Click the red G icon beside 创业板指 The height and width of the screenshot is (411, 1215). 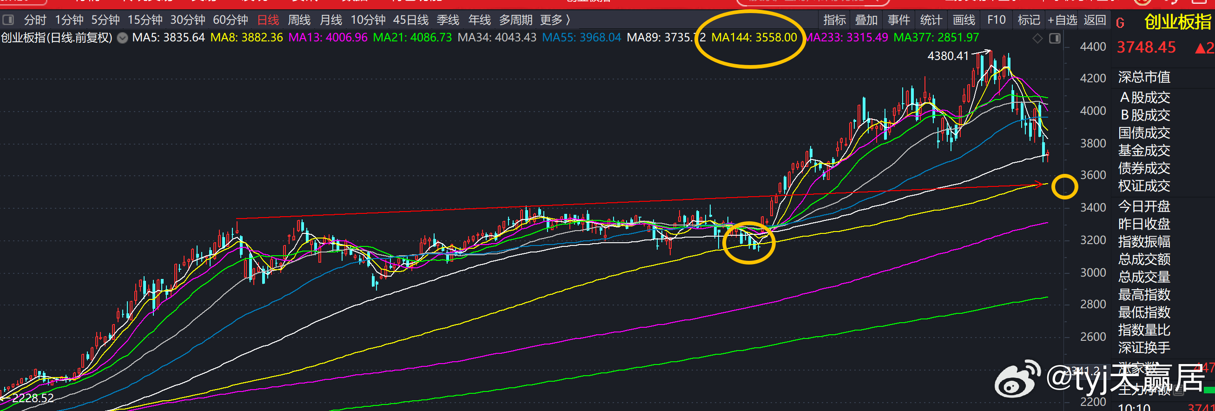point(1120,23)
